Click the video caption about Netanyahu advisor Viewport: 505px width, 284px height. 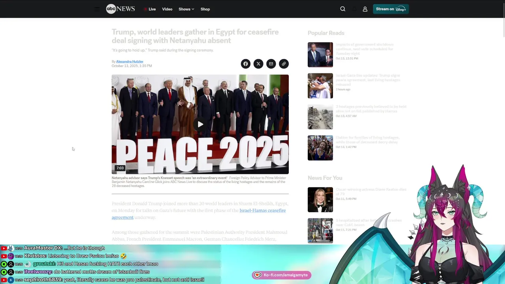pyautogui.click(x=199, y=182)
